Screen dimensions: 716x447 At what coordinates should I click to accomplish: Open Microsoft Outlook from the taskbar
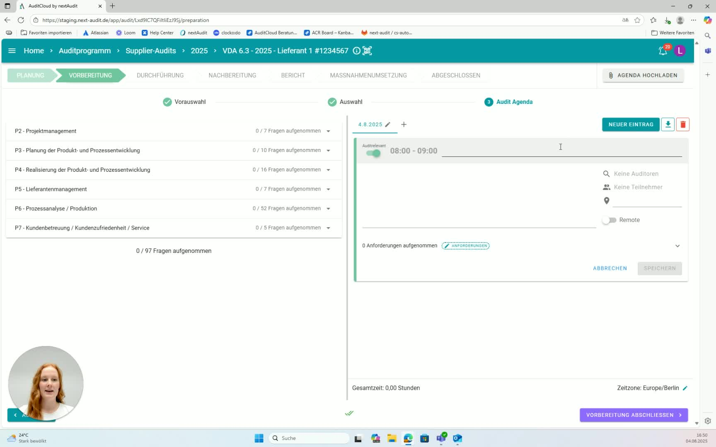(457, 438)
